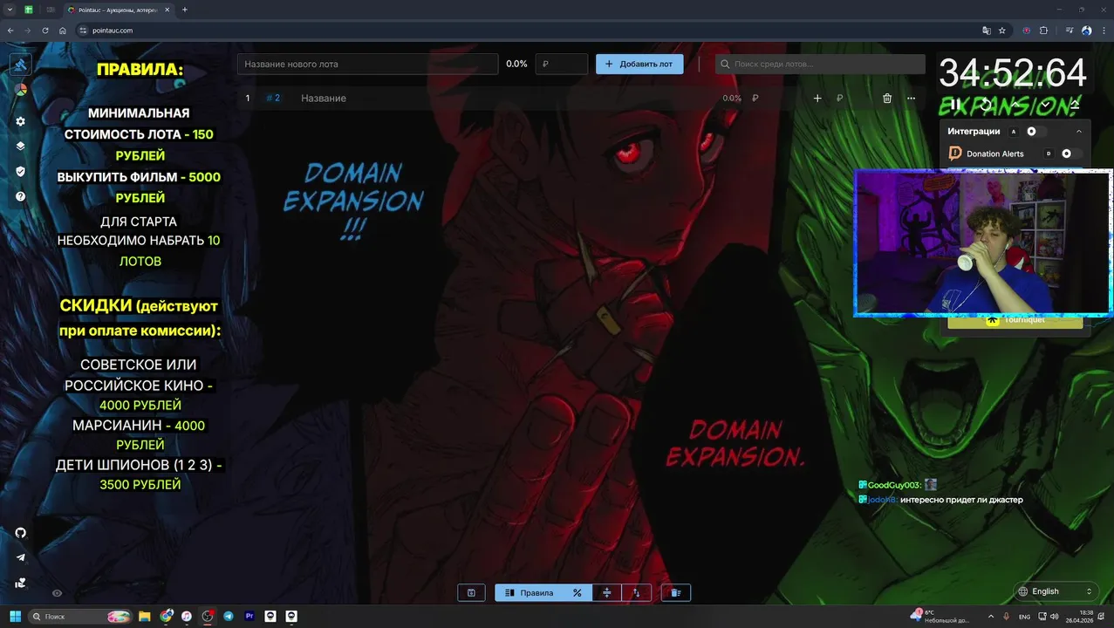Screen dimensions: 1114x628
Task: Open a new browser tab
Action: coord(184,10)
